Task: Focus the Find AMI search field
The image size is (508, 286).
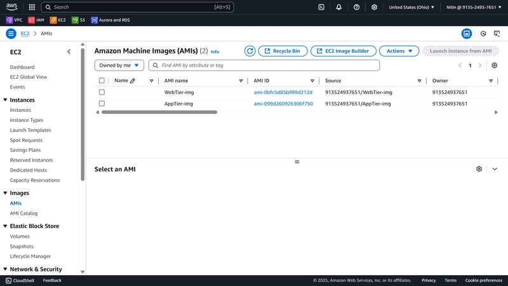Action: [x=264, y=65]
